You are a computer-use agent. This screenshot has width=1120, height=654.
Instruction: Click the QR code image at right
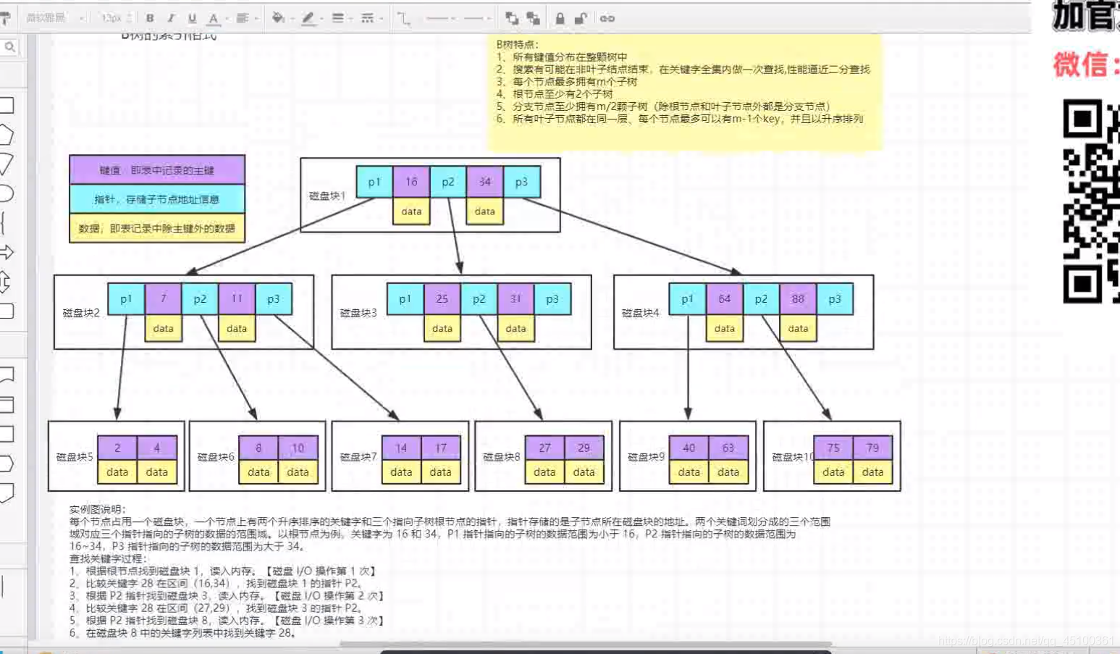tap(1091, 201)
